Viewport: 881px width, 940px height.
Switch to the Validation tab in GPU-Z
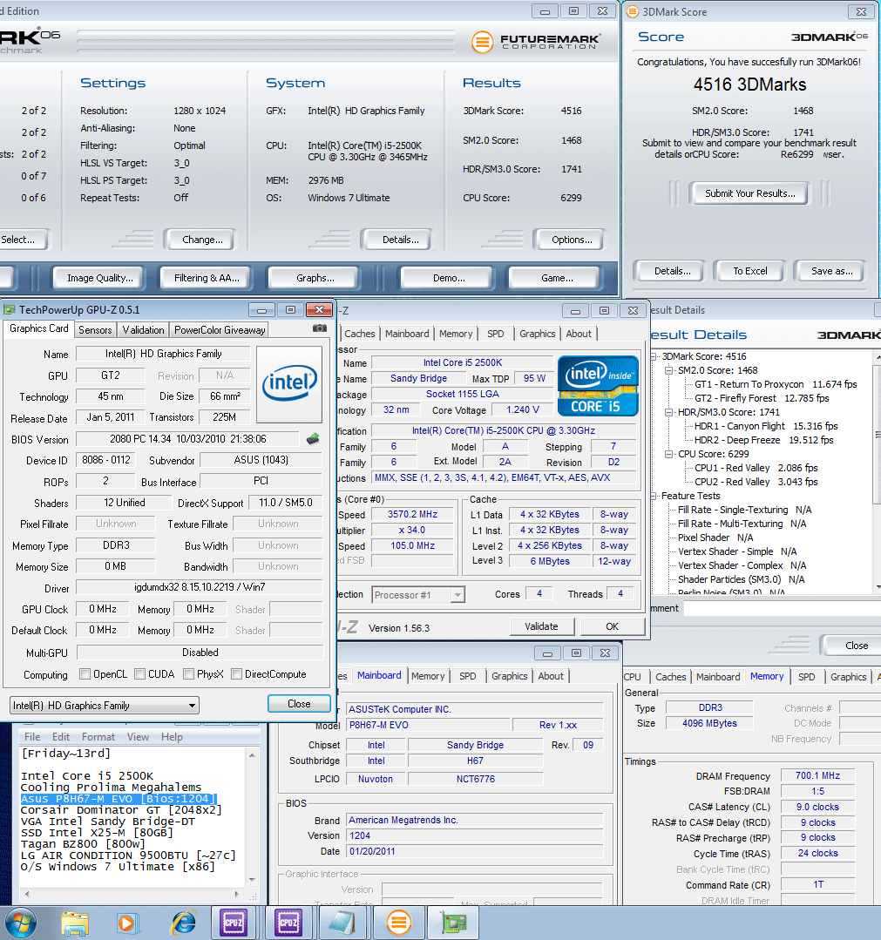143,329
